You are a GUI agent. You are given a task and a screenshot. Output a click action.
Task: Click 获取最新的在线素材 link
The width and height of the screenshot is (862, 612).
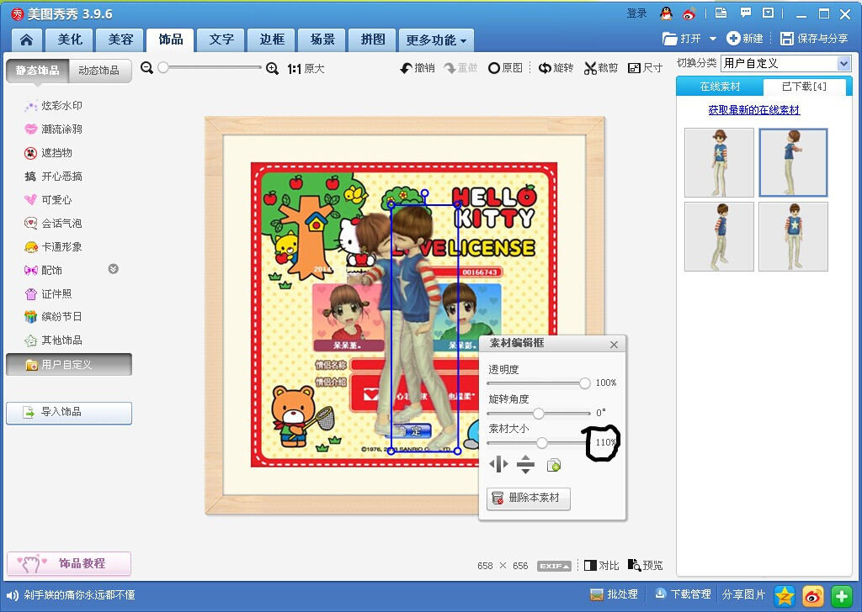[754, 110]
